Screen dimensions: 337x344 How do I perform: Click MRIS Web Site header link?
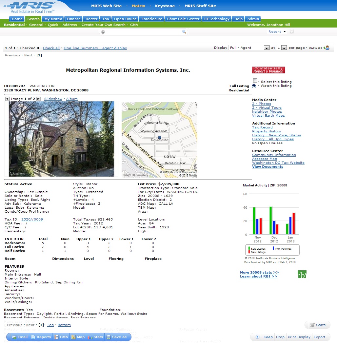pyautogui.click(x=107, y=6)
